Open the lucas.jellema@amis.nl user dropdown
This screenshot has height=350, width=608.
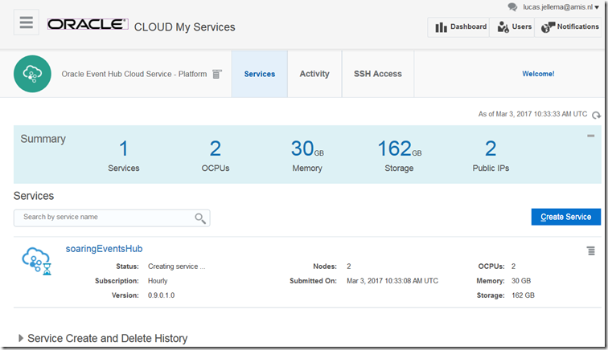pyautogui.click(x=561, y=7)
